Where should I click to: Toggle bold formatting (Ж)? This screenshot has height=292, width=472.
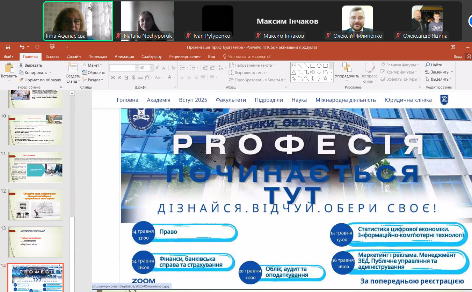113,77
